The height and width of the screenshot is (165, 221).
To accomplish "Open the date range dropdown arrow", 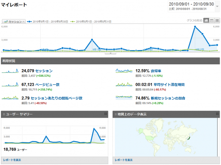I will [217, 7].
